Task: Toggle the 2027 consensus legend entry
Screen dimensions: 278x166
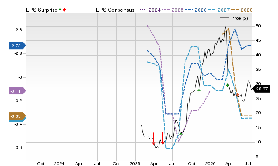Action: point(218,10)
